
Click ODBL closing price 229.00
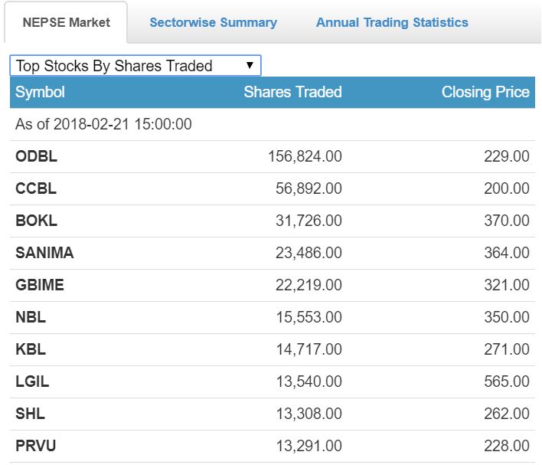click(507, 156)
